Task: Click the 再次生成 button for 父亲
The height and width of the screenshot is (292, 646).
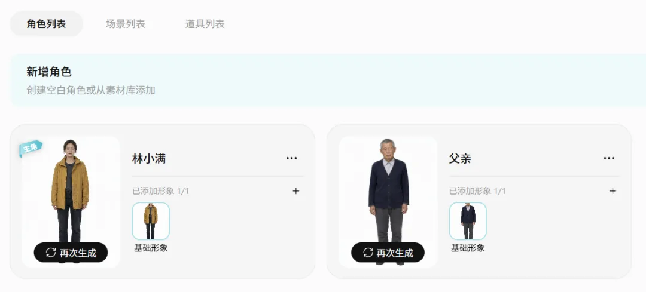Action: pyautogui.click(x=388, y=253)
